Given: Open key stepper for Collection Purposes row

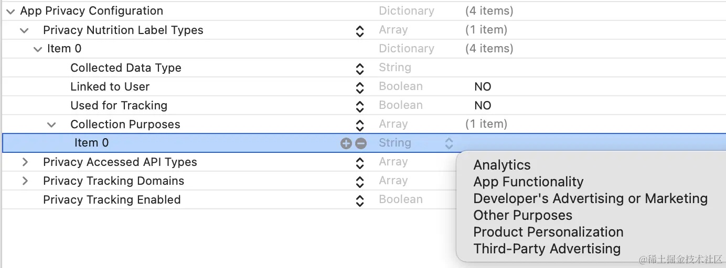Looking at the screenshot, I should pyautogui.click(x=360, y=125).
